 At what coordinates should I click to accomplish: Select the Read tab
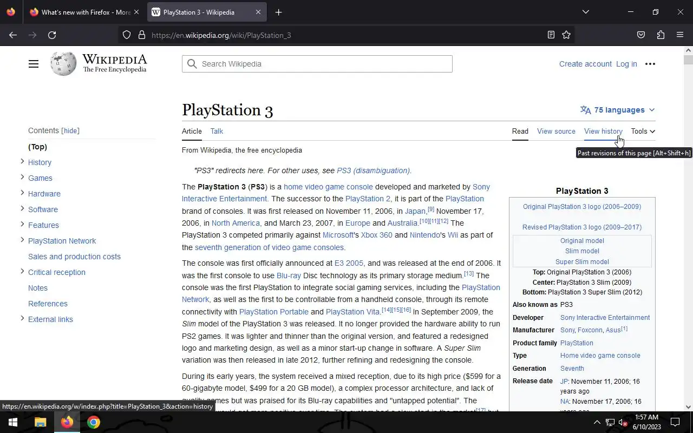520,131
